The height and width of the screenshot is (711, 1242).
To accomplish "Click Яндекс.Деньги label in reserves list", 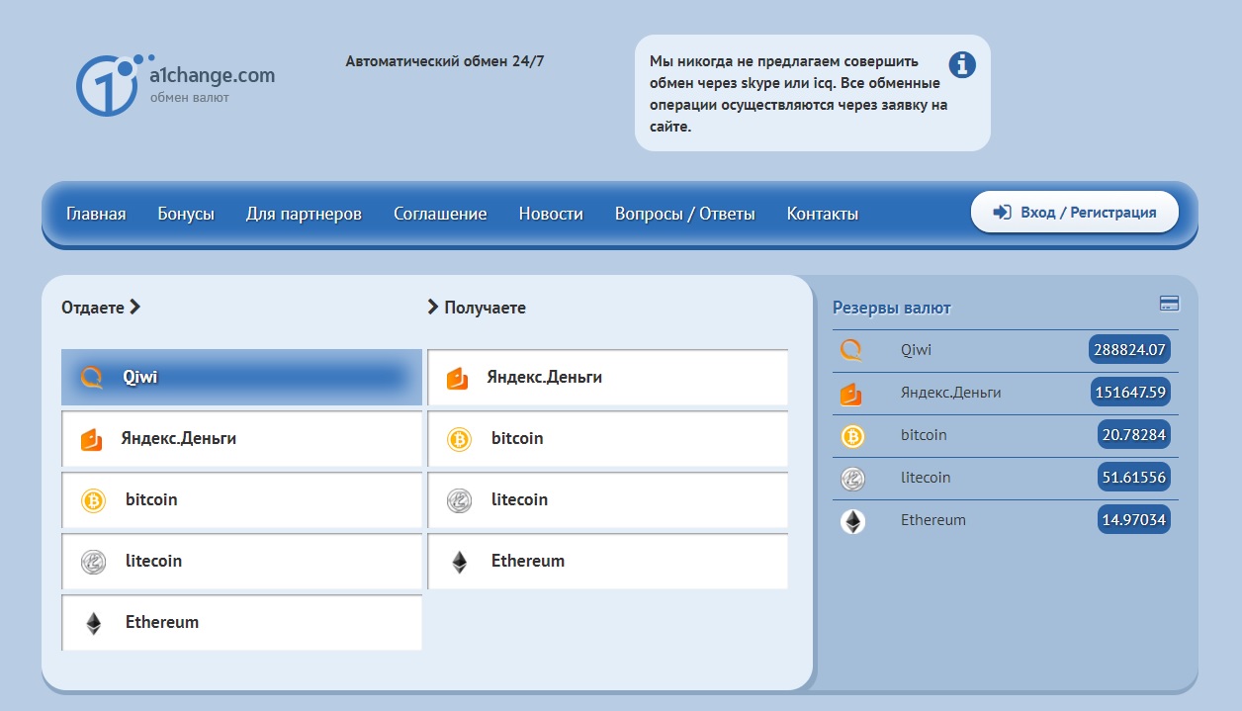I will pyautogui.click(x=950, y=393).
